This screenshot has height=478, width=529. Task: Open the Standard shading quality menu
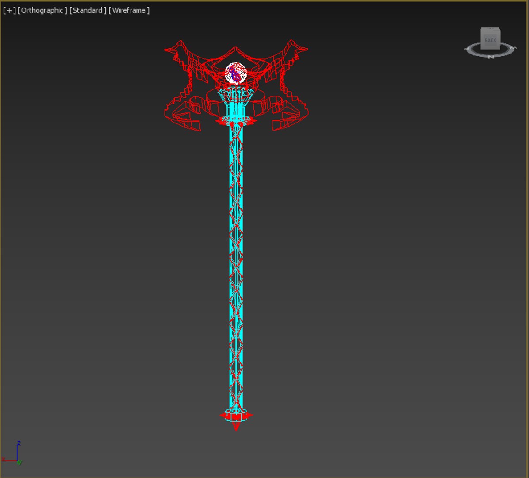(88, 11)
